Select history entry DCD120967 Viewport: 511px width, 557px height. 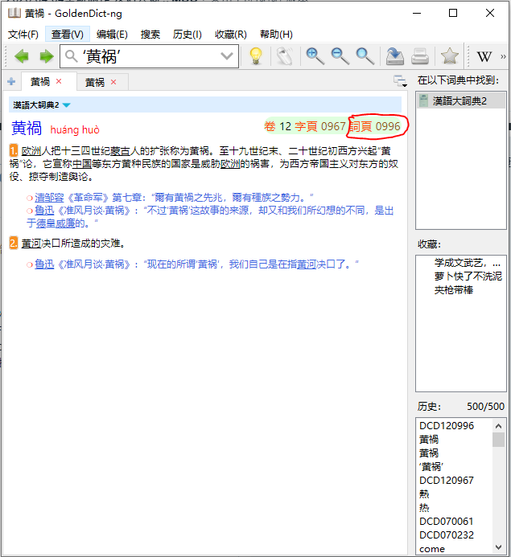click(x=447, y=481)
